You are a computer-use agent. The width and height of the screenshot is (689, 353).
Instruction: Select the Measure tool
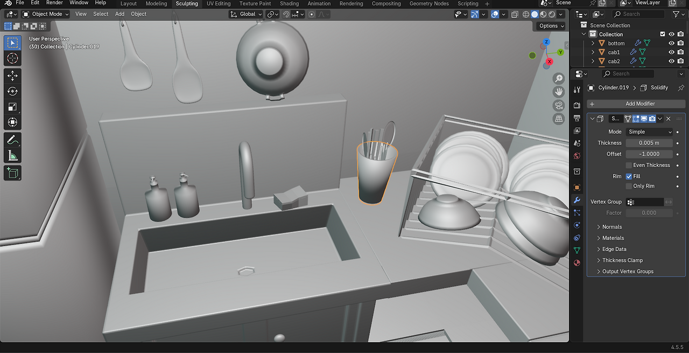tap(13, 156)
